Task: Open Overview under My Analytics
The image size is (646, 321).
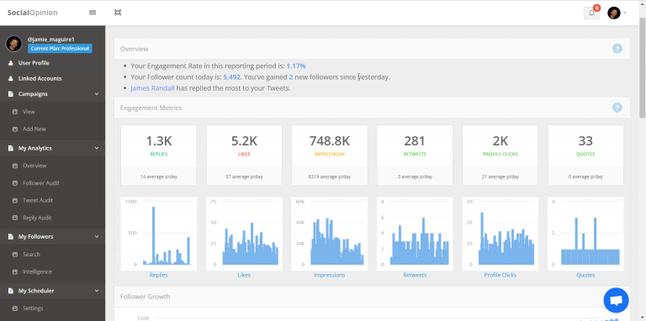Action: [34, 166]
